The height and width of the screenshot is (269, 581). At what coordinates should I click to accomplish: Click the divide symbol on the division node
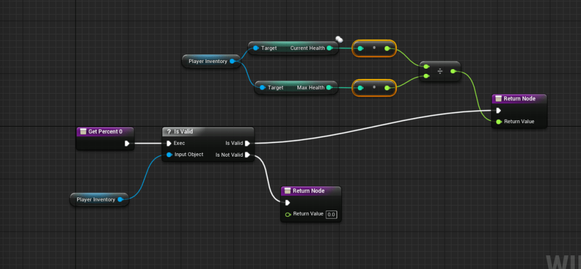click(440, 72)
